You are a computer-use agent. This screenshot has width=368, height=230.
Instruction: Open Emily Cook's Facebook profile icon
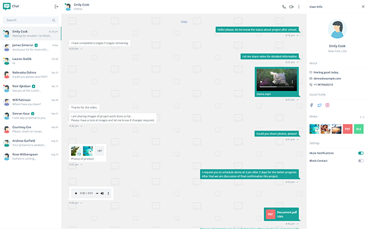tap(312, 105)
